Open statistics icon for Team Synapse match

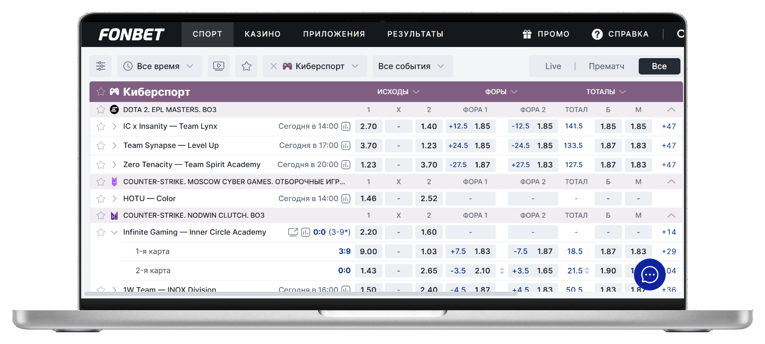(x=346, y=145)
